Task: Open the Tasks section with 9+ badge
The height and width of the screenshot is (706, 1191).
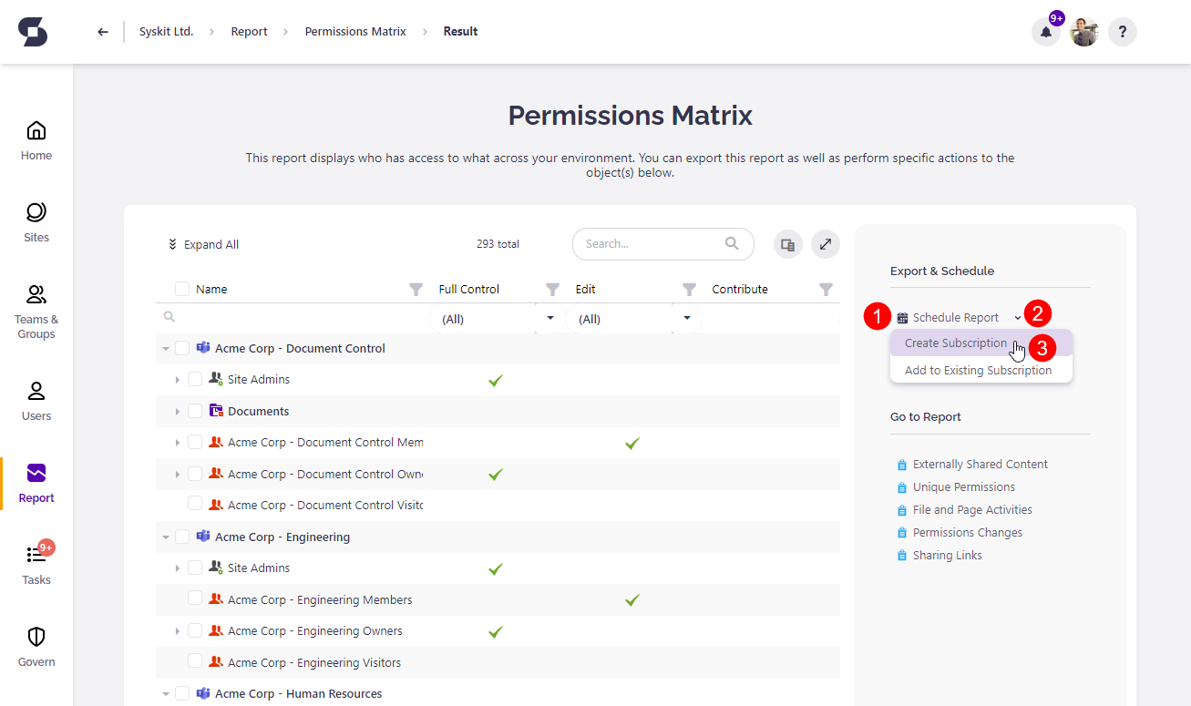Action: pos(36,560)
